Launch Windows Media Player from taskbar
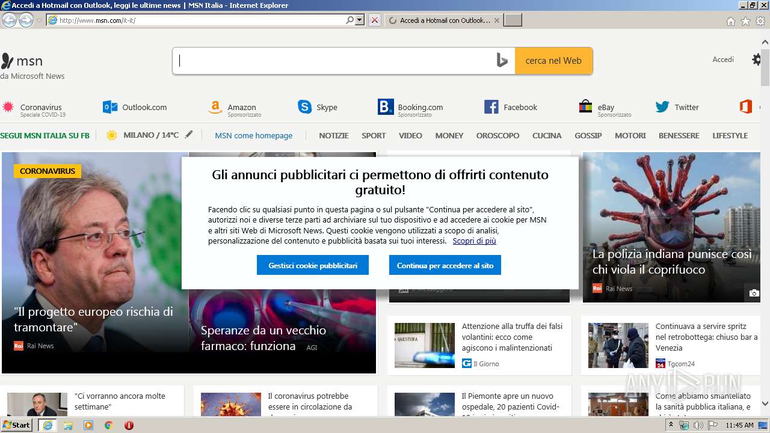Image resolution: width=770 pixels, height=433 pixels. pyautogui.click(x=88, y=425)
